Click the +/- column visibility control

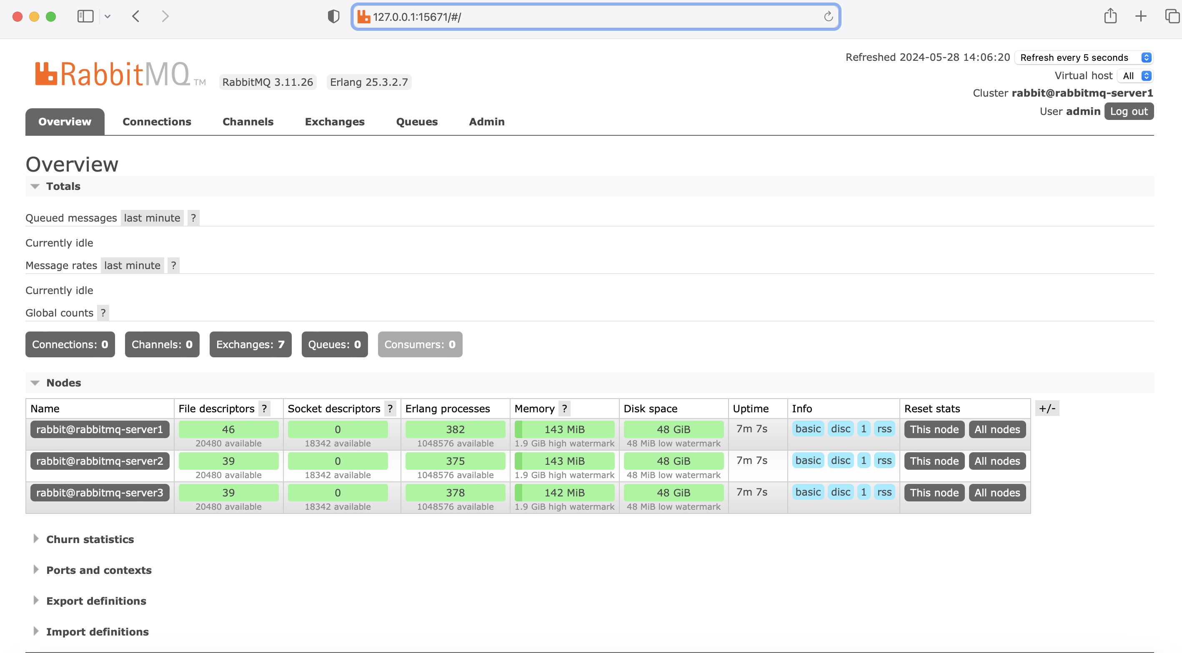coord(1047,408)
